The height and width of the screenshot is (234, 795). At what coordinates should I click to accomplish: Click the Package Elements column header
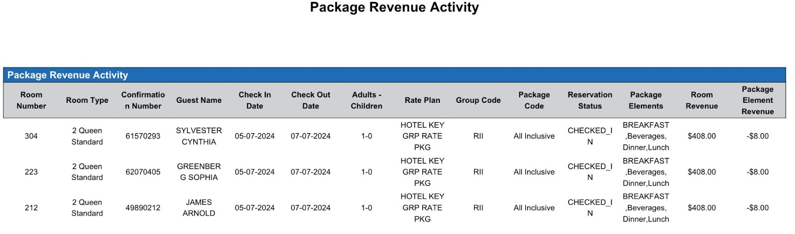646,100
